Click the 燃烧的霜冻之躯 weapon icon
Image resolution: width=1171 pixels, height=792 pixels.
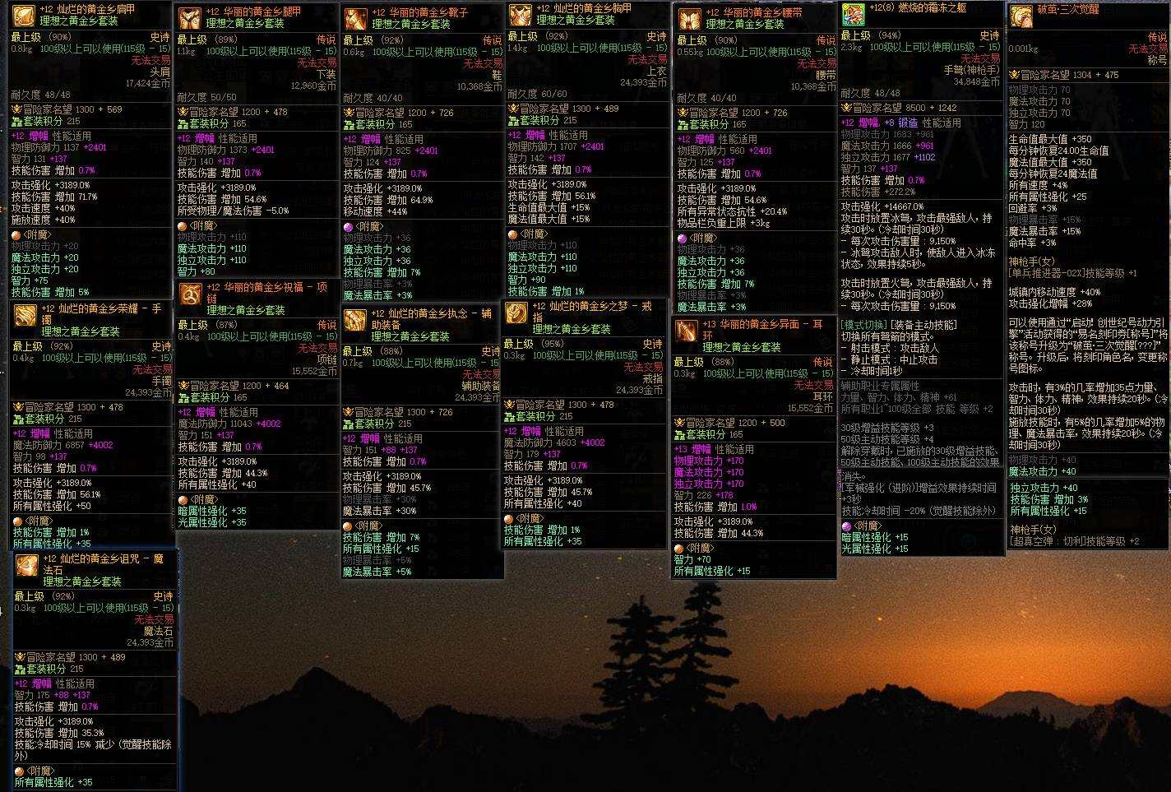854,14
